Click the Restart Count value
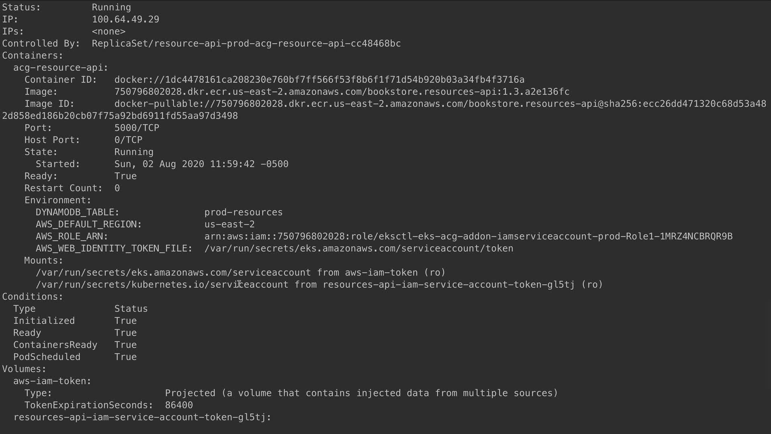This screenshot has height=434, width=771. [117, 188]
